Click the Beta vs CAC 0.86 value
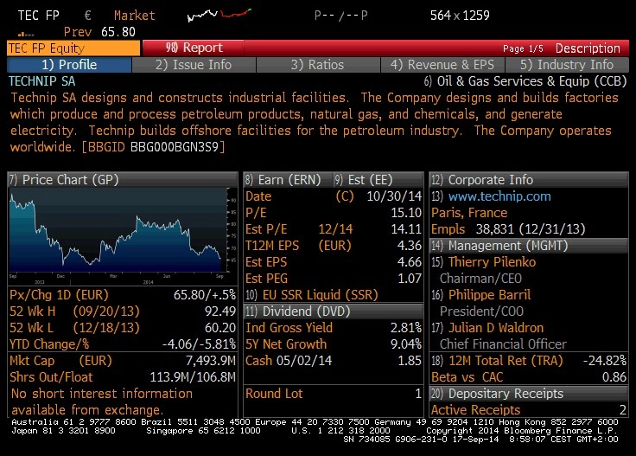 point(614,377)
